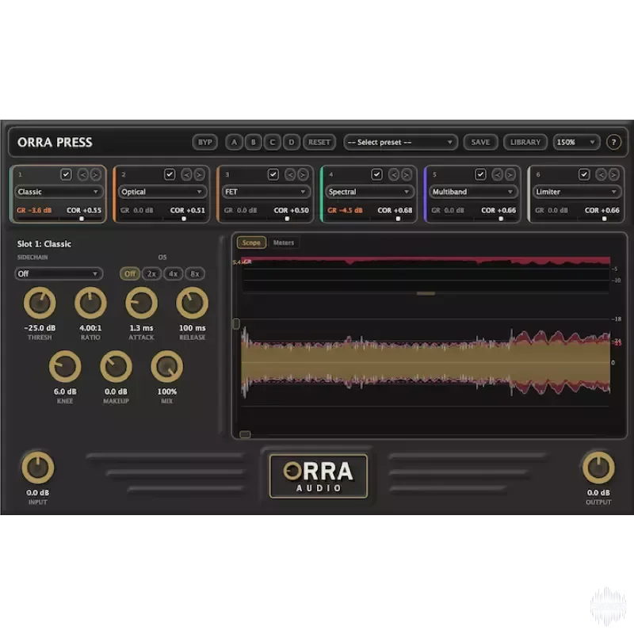Screen dimensions: 634x634
Task: Click the OUTPUT gain knob
Action: [598, 468]
